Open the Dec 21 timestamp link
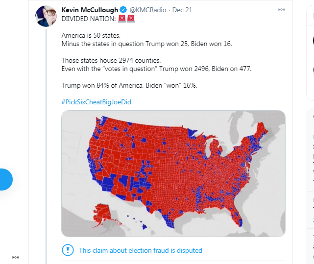Image resolution: width=314 pixels, height=264 pixels. 182,10
